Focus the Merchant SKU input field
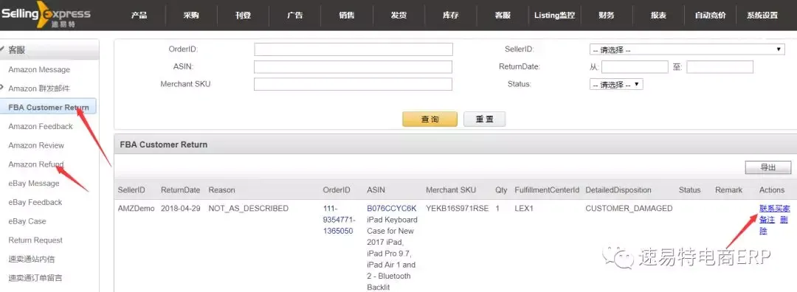Screen dimensions: 797x292 click(x=353, y=84)
